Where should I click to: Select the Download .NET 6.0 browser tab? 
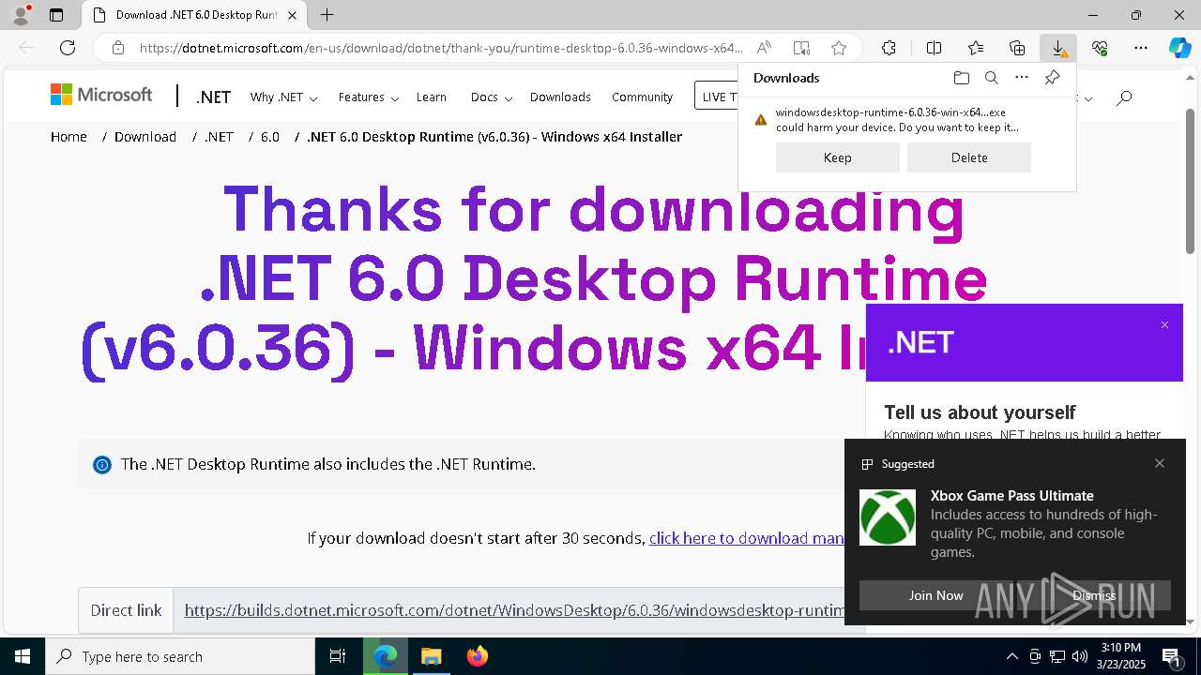[x=195, y=15]
